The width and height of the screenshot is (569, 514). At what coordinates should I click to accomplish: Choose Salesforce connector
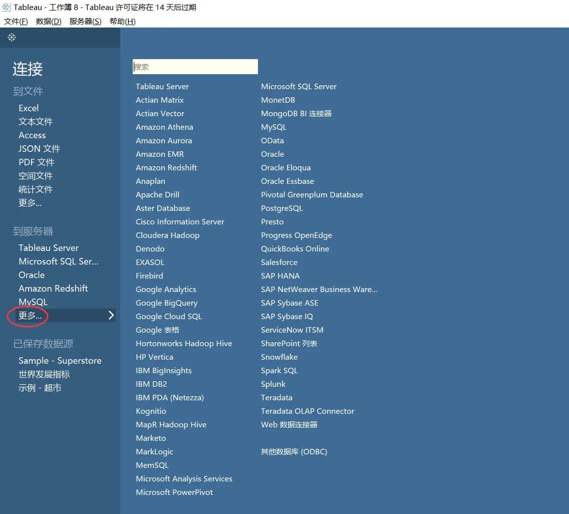(x=279, y=262)
